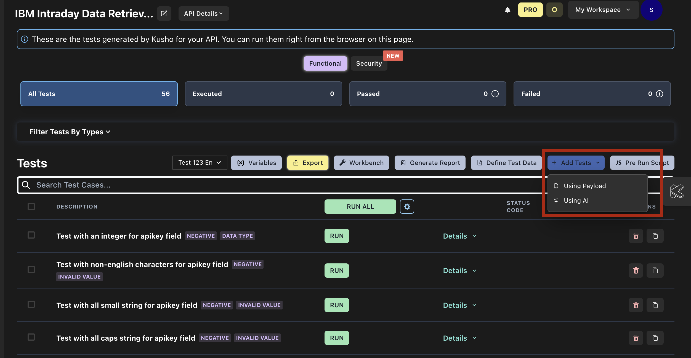Switch to the Security tab
The image size is (691, 358).
click(369, 63)
